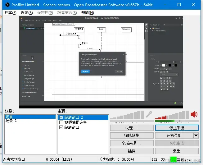Uncheck the 获取窗口 2 source checkbox
Image resolution: width=203 pixels, height=165 pixels.
61,117
